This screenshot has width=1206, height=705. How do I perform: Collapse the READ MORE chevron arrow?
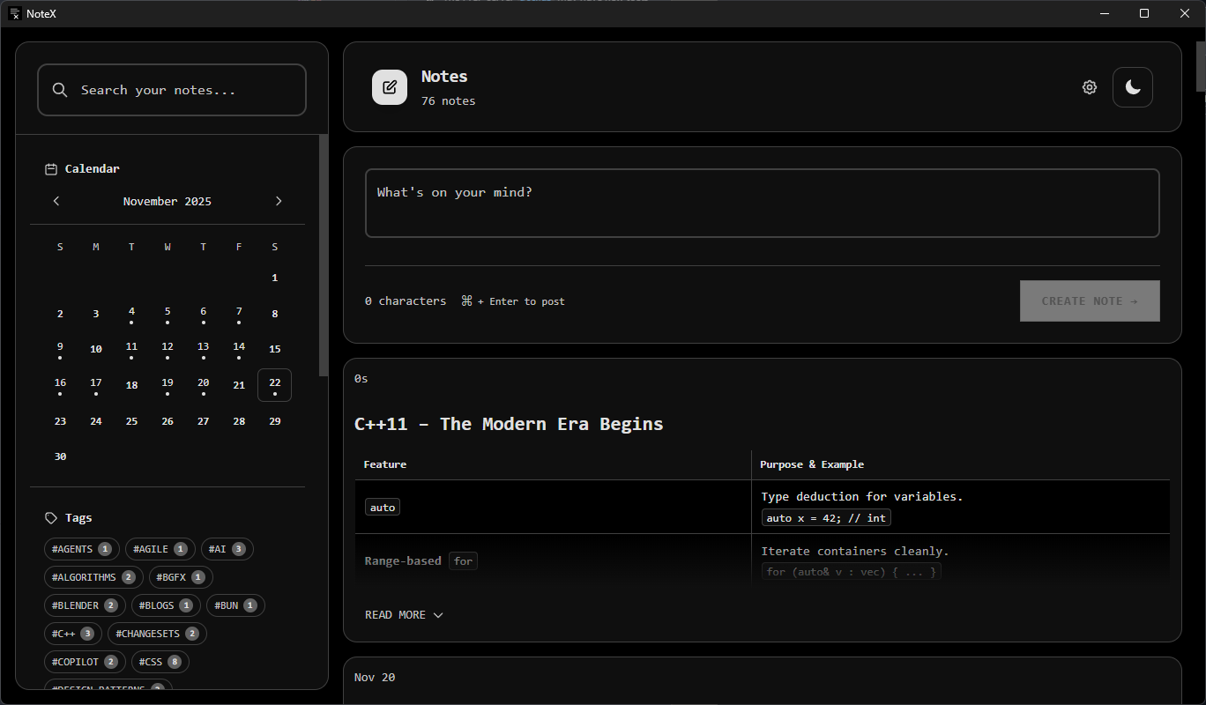coord(438,615)
